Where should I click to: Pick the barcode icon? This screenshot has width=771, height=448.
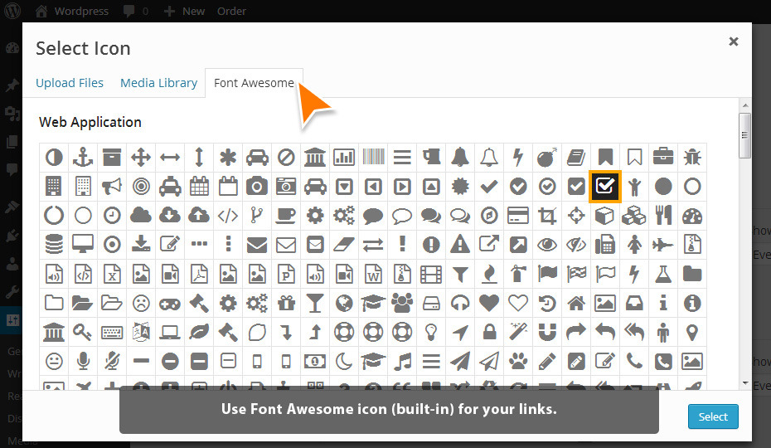pyautogui.click(x=373, y=158)
